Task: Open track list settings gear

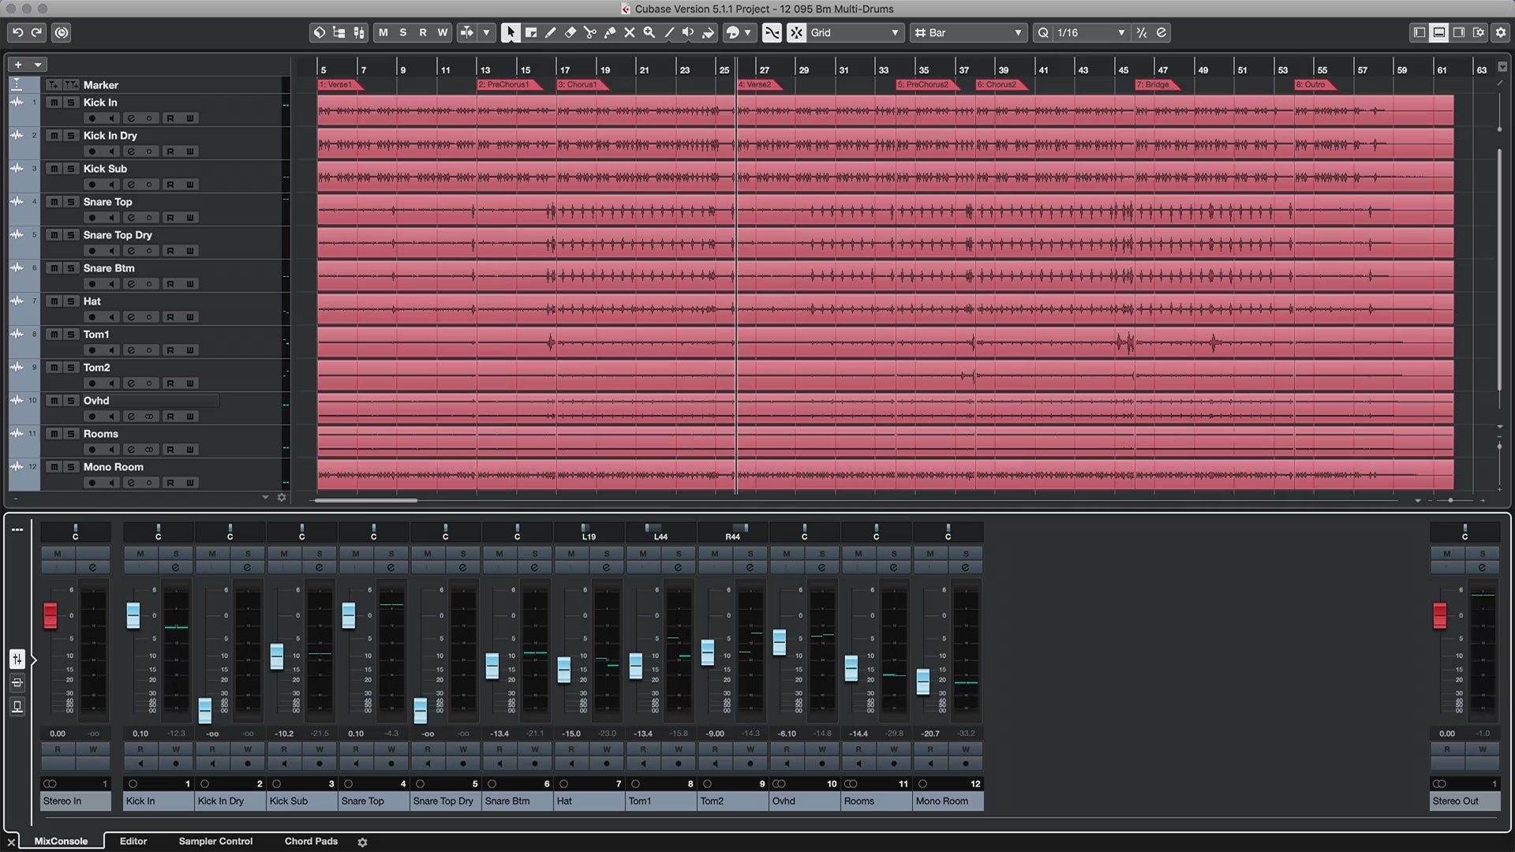Action: click(x=282, y=498)
